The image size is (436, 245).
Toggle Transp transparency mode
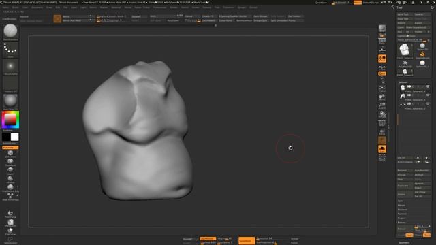pyautogui.click(x=382, y=131)
